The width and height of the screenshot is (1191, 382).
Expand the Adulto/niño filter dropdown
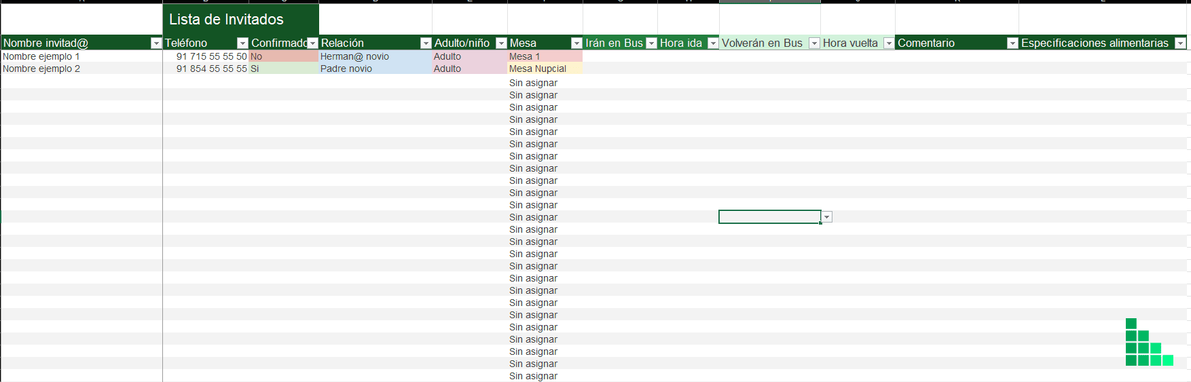[x=501, y=43]
